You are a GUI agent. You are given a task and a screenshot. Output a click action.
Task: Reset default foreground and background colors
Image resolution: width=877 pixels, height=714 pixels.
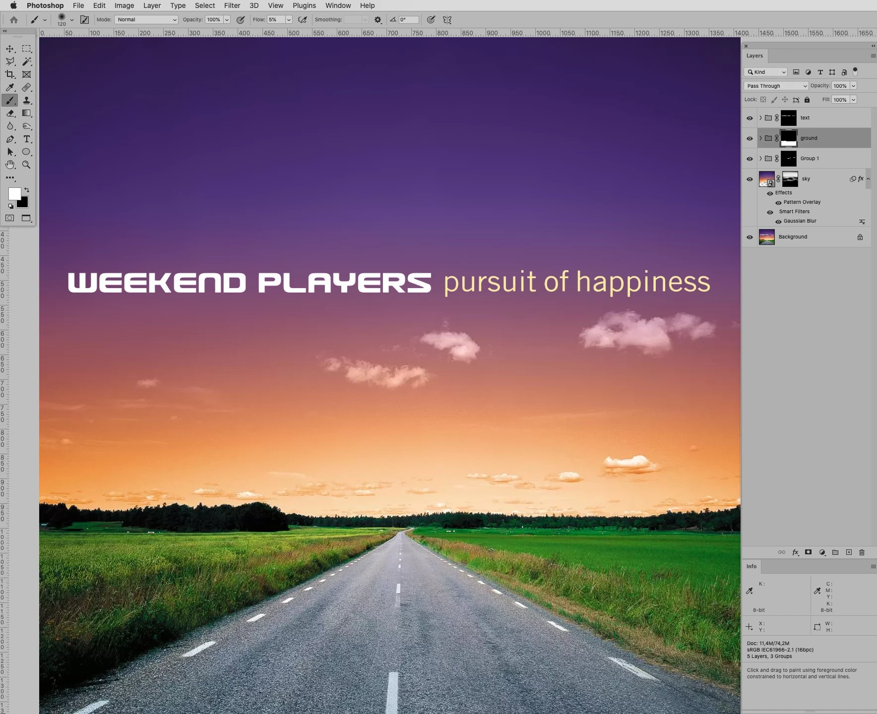click(x=10, y=206)
